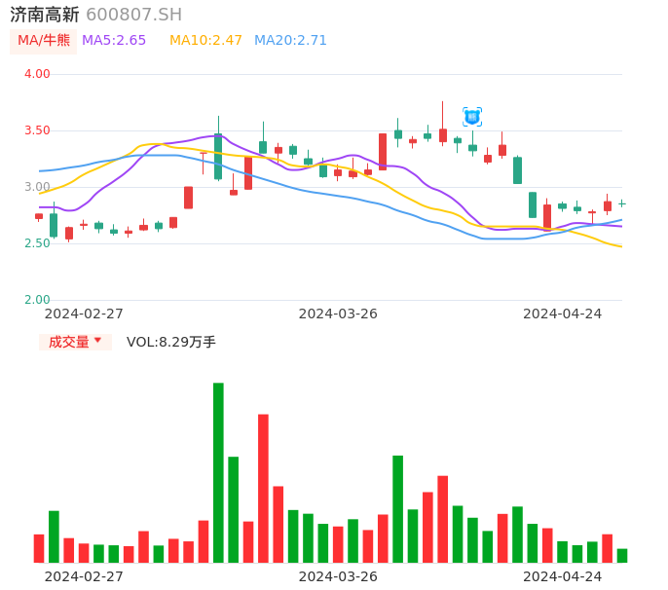Click the blue marker icon on chart
The image size is (668, 590).
[472, 117]
